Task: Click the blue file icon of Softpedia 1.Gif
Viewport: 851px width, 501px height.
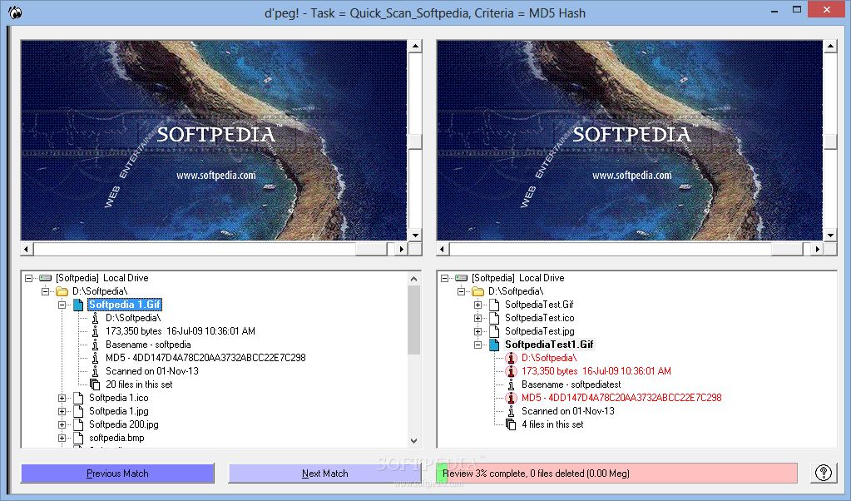Action: (78, 305)
